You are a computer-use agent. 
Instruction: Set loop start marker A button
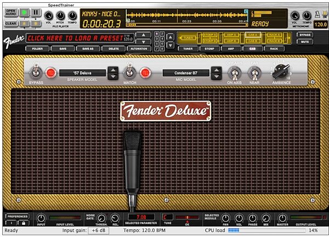tap(25, 23)
